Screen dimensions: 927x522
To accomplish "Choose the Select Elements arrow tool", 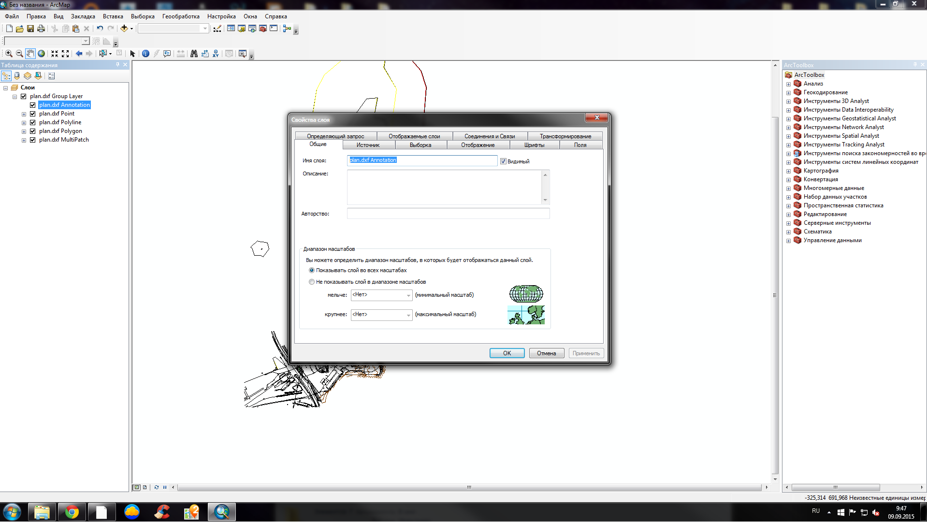I will [132, 54].
